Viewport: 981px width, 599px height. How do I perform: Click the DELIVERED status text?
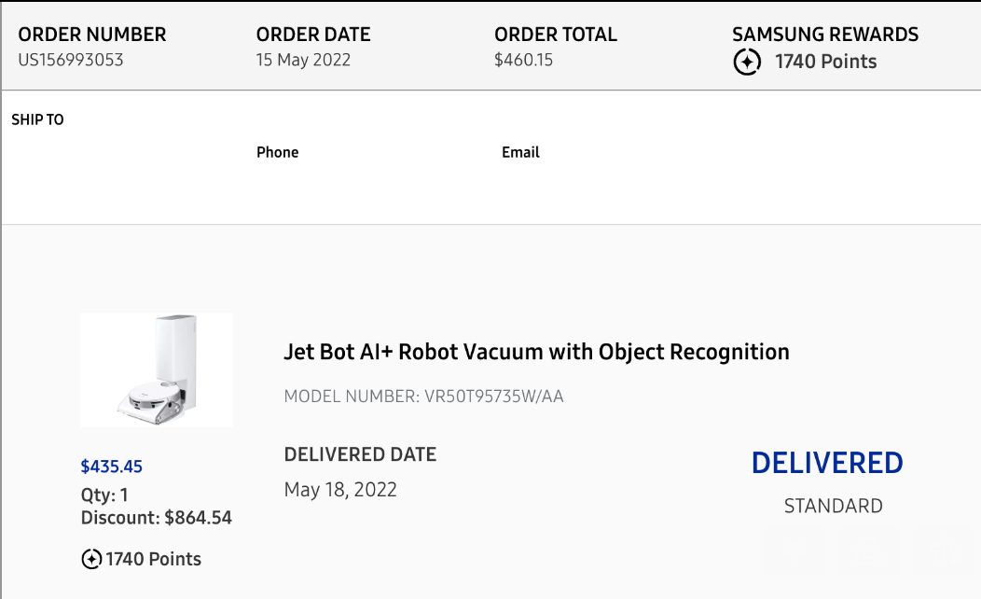pyautogui.click(x=827, y=464)
